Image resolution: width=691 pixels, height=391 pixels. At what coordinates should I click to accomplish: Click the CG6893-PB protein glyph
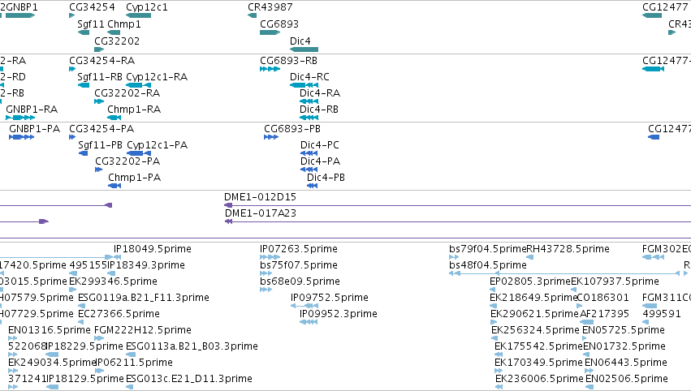click(271, 137)
